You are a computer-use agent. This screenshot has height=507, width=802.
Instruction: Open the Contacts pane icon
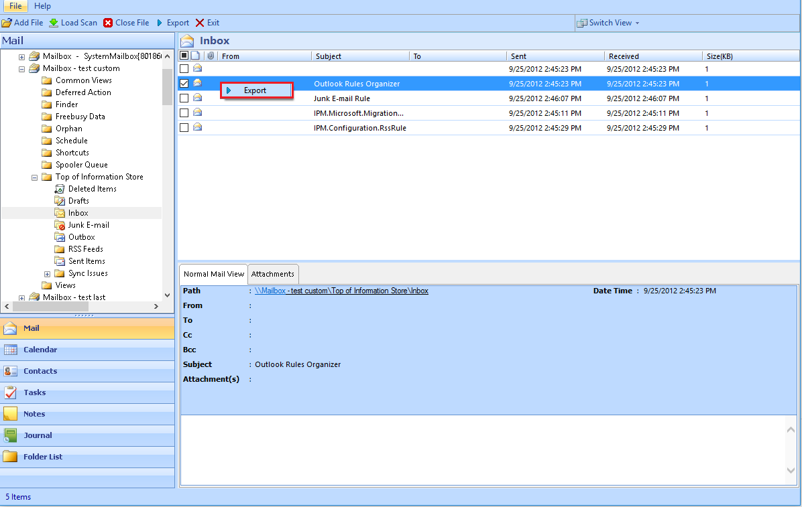tap(10, 371)
